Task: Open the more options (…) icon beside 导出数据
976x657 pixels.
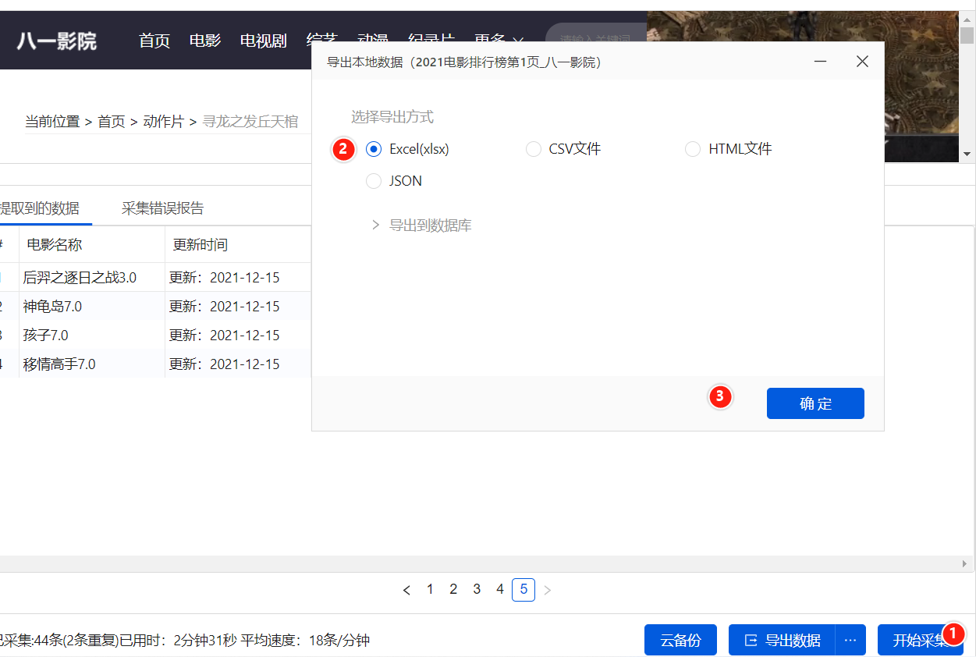Action: pyautogui.click(x=850, y=640)
